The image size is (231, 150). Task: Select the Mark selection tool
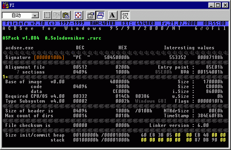coord(47,15)
